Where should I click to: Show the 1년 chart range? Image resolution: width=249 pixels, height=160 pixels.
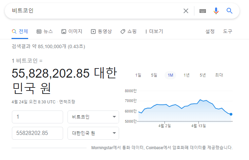coord(187,75)
